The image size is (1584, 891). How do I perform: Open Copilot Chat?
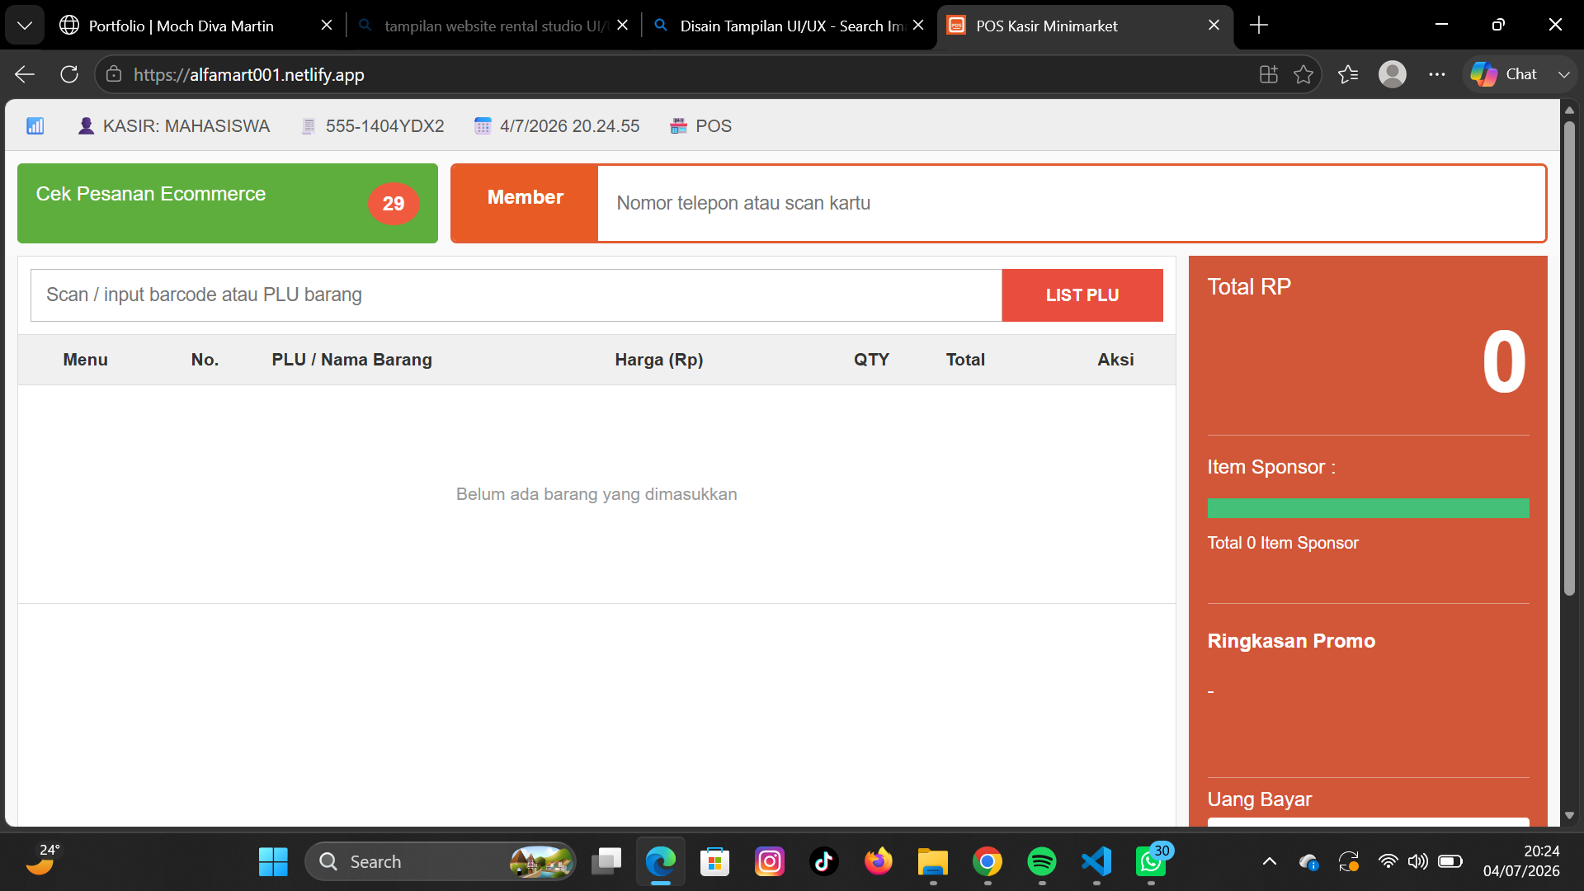(1505, 74)
